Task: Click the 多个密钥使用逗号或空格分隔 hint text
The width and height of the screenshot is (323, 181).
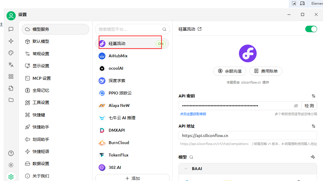Action: (x=296, y=114)
